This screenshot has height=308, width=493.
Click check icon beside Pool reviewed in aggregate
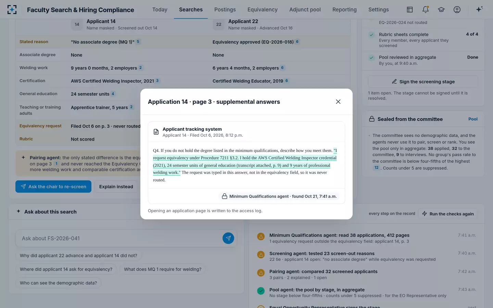[371, 57]
